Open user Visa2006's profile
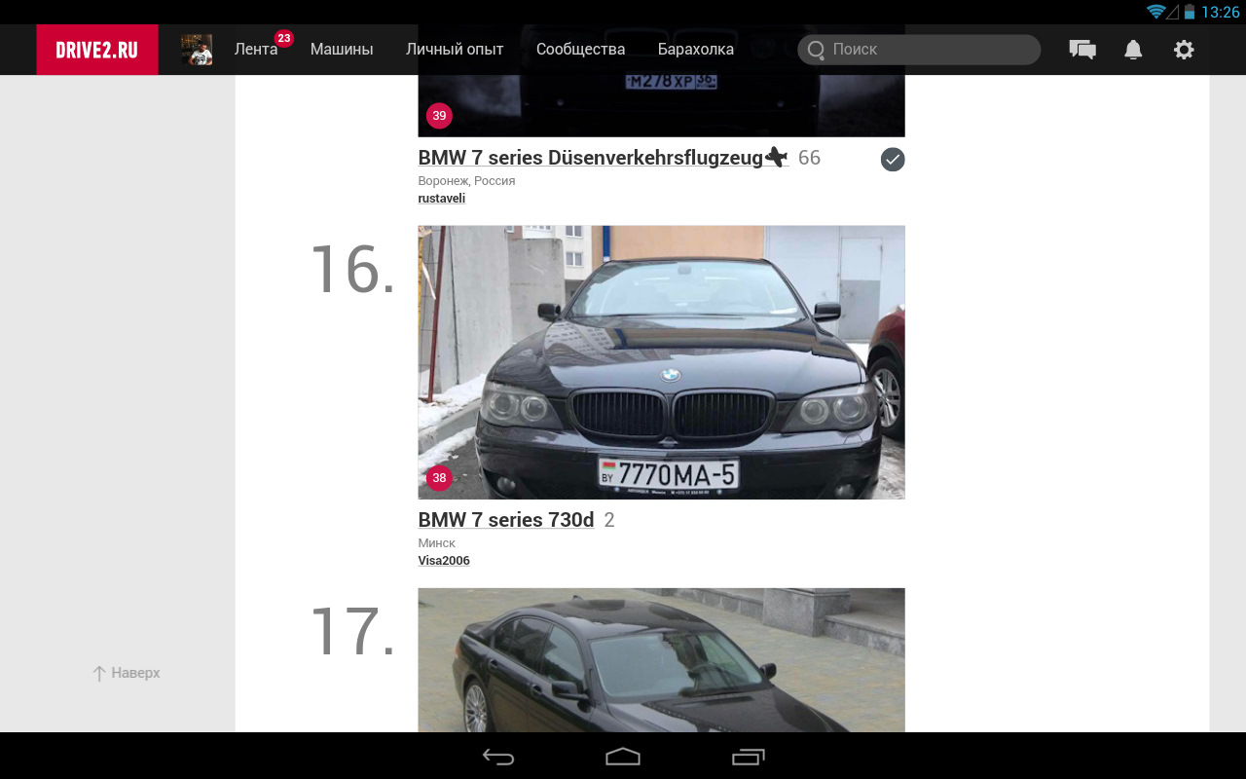The width and height of the screenshot is (1246, 779). click(x=444, y=560)
